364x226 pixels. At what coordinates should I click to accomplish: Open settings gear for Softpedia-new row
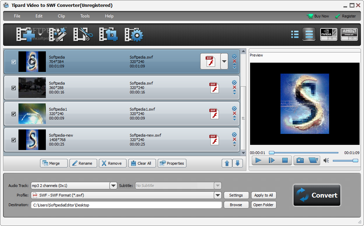click(234, 135)
